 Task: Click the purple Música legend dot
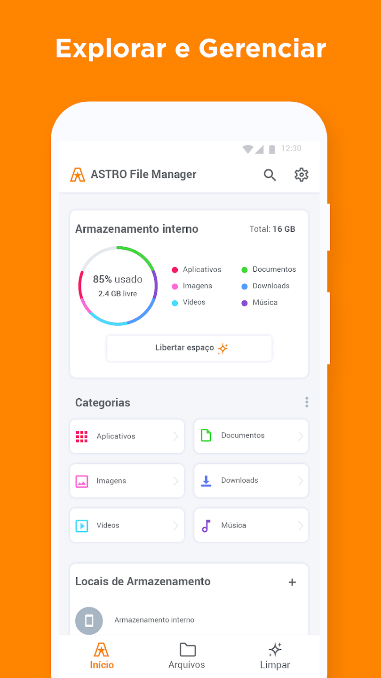[245, 303]
